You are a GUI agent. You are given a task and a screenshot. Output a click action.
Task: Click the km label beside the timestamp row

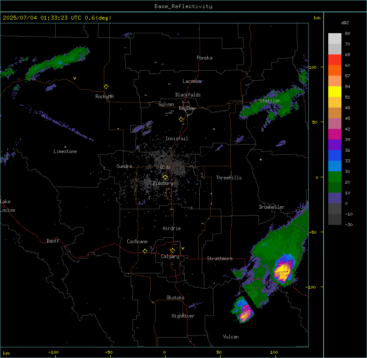(x=317, y=18)
